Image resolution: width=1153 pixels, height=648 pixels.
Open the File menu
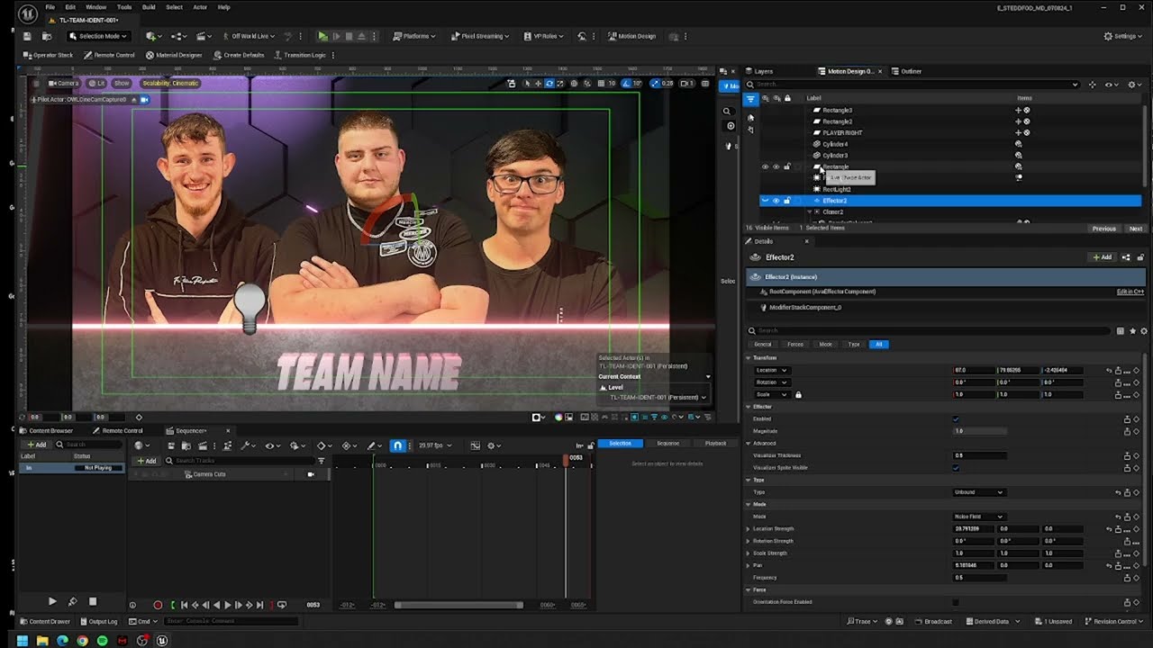(50, 7)
